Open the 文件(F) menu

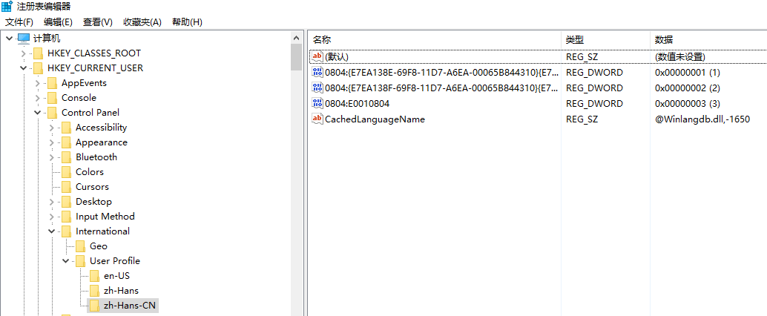point(19,22)
